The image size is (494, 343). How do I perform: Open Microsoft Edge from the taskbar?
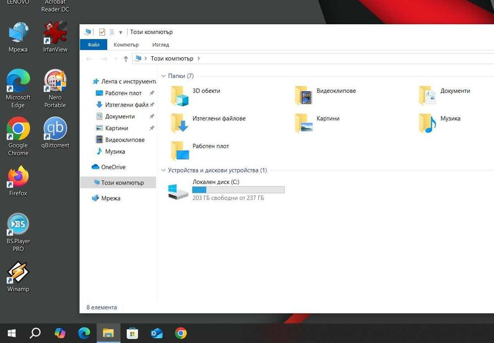84,333
